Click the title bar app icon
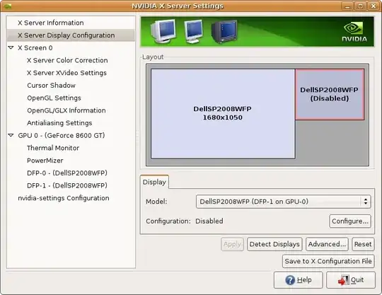This screenshot has width=382, height=295. click(x=7, y=6)
